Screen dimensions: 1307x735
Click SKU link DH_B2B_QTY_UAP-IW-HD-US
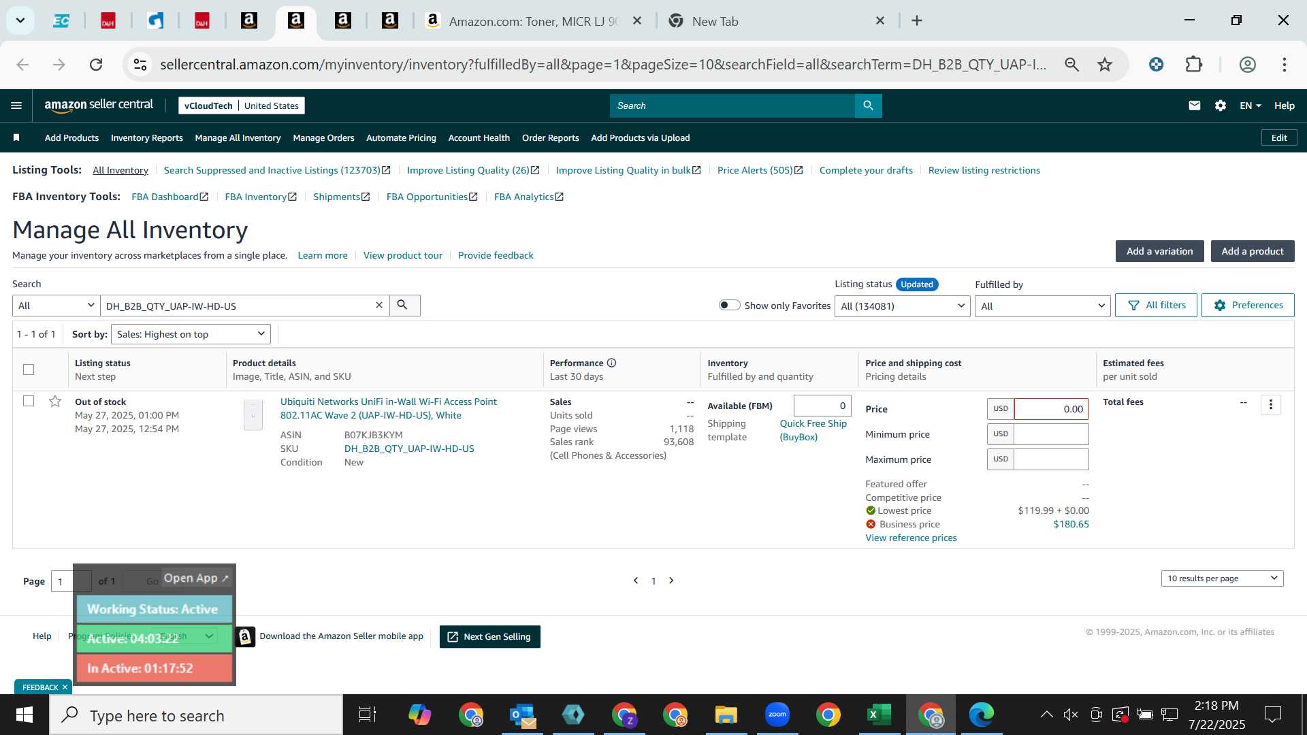click(x=409, y=448)
